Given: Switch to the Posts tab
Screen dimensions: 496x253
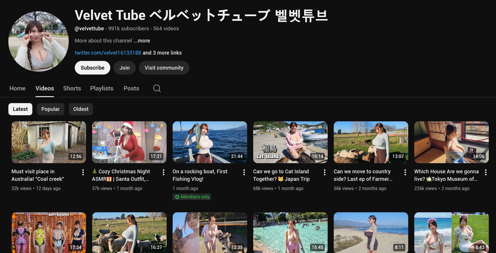Looking at the screenshot, I should point(131,88).
